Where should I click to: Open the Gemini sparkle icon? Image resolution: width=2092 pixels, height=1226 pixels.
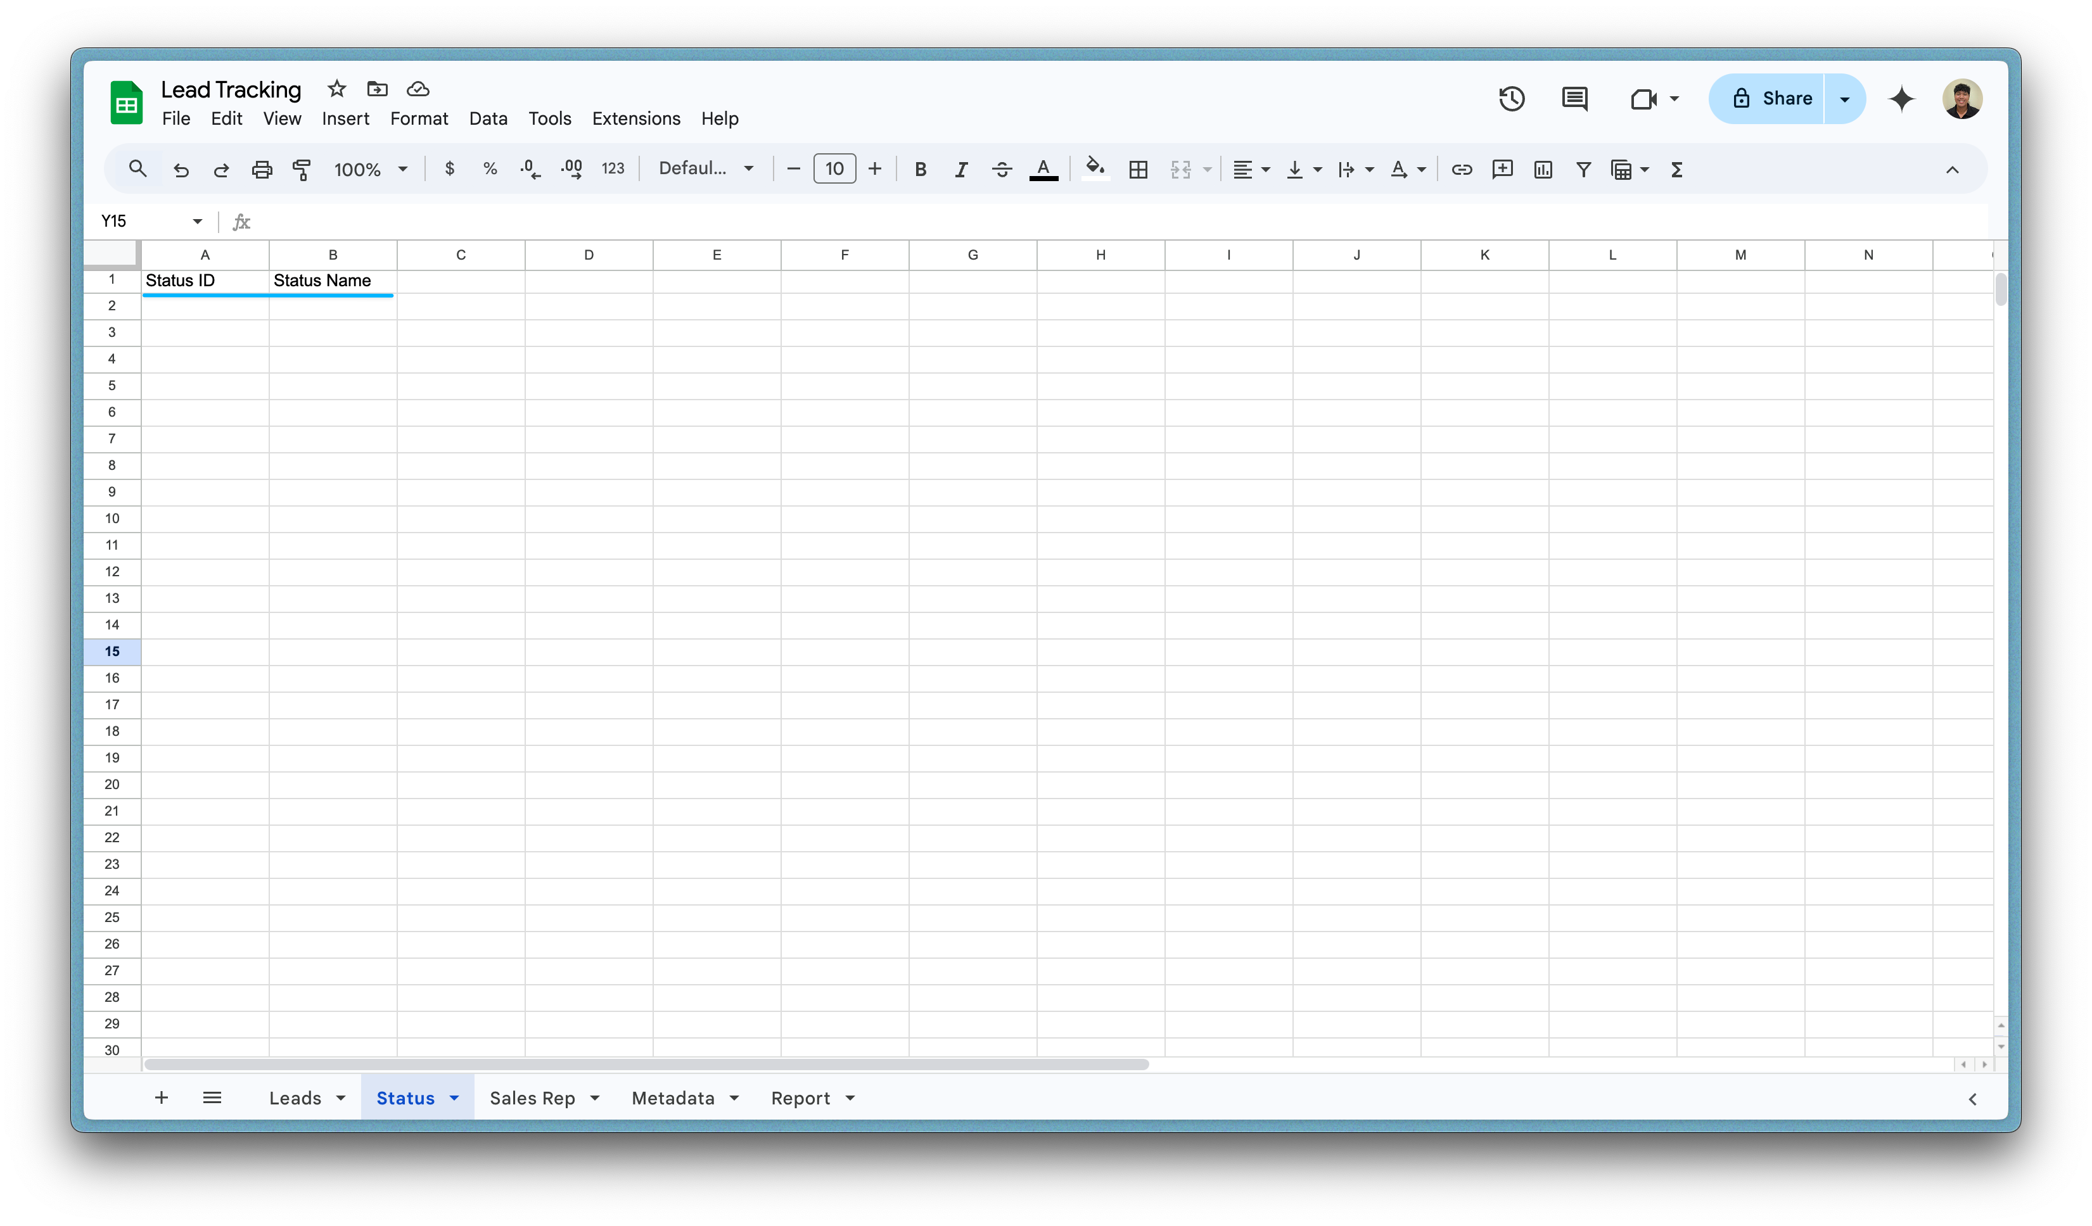click(1901, 99)
